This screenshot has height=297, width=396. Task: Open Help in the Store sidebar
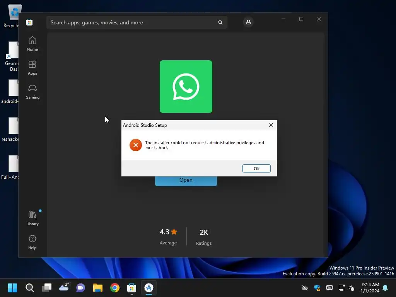(x=32, y=242)
